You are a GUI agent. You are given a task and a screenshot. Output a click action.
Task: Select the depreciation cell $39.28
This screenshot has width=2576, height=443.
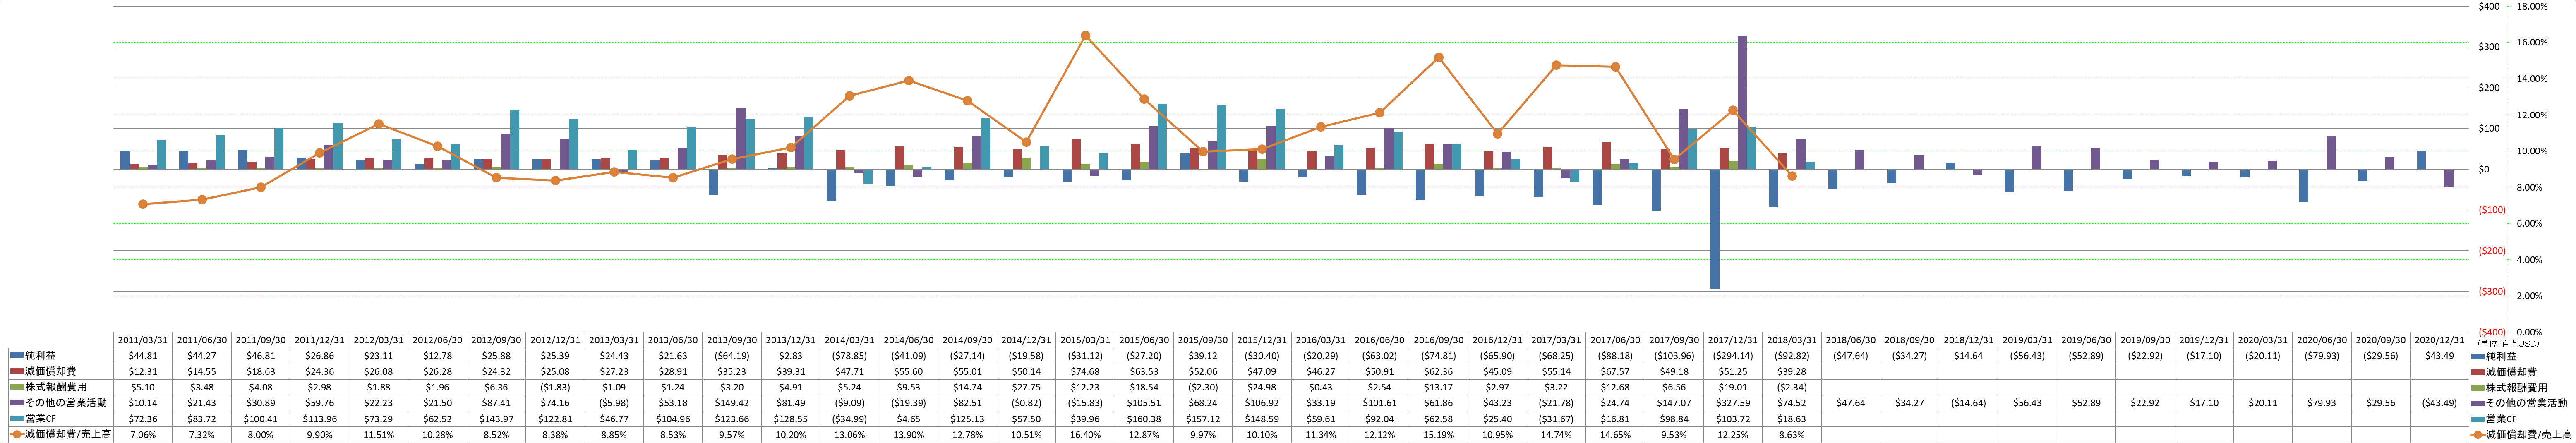1792,371
